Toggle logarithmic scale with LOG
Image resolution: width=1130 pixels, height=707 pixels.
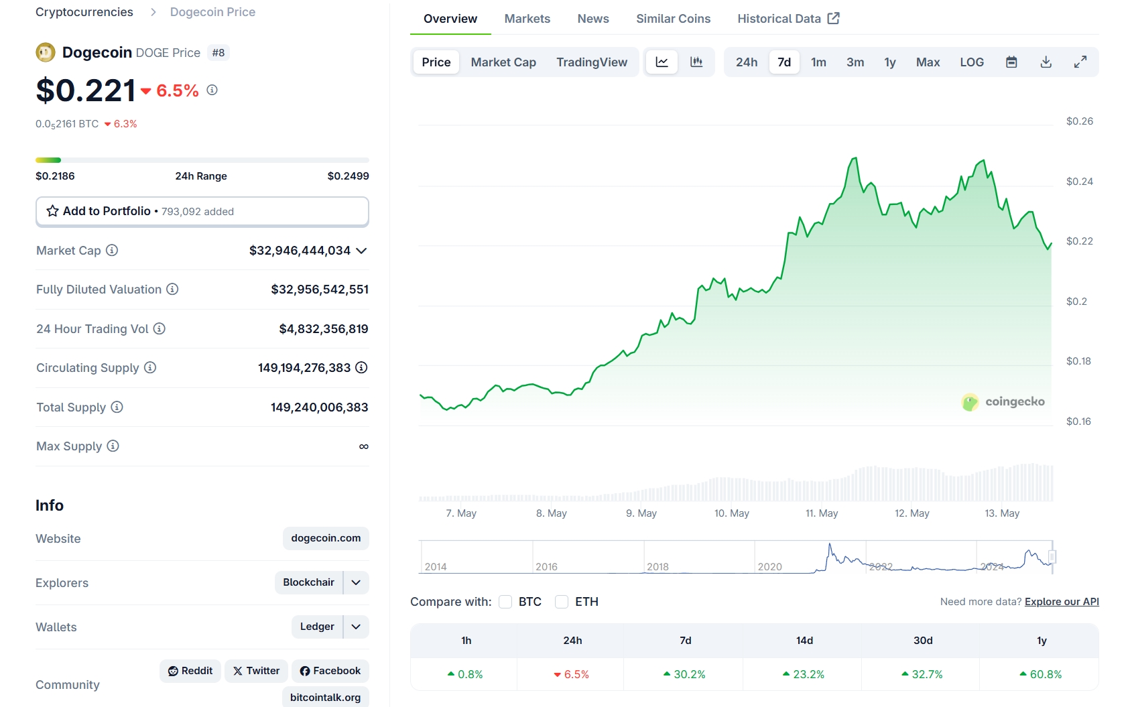click(x=971, y=62)
